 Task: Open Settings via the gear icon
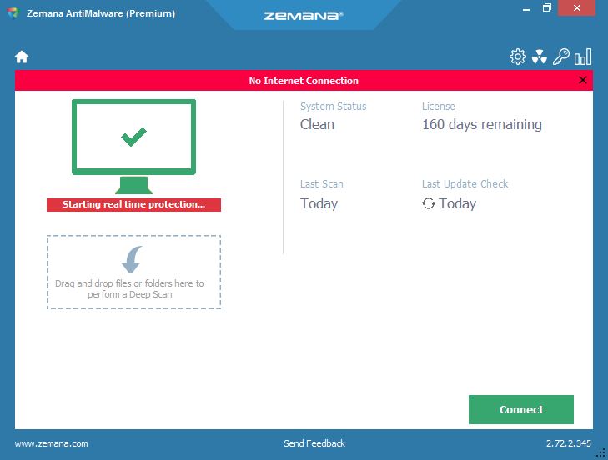pyautogui.click(x=518, y=57)
